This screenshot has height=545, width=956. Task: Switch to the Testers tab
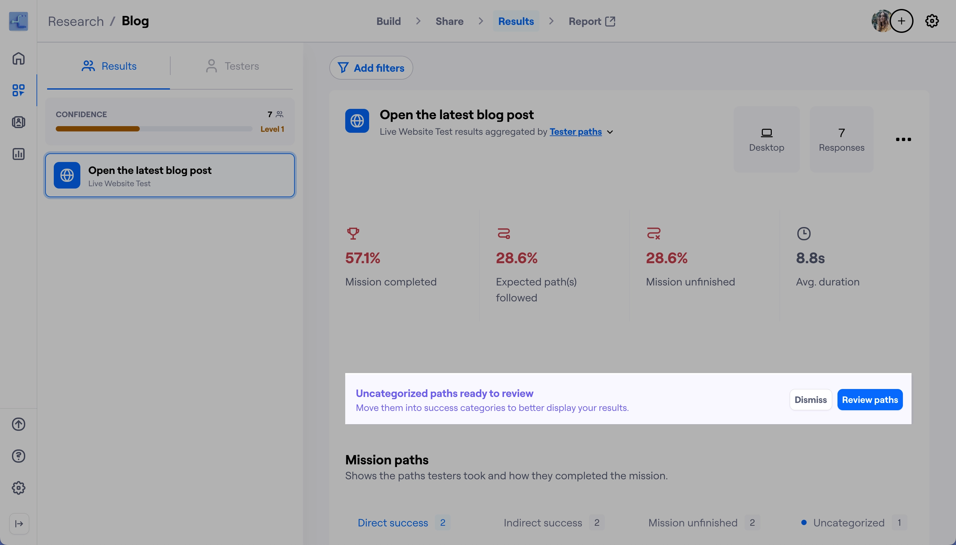232,66
